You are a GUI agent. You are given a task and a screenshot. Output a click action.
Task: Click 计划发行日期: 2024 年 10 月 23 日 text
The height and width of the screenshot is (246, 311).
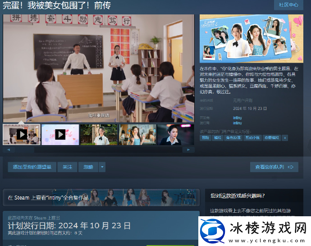pyautogui.click(x=69, y=226)
